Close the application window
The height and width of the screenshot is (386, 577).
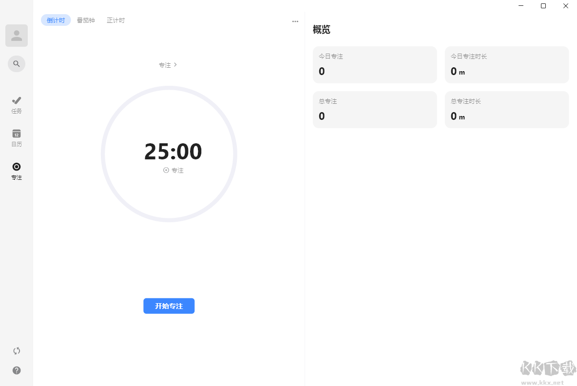click(x=566, y=5)
